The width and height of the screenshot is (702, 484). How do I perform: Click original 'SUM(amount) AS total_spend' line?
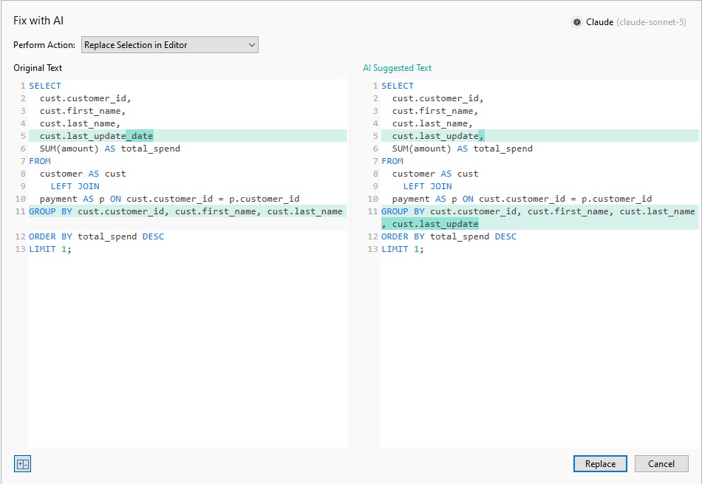109,149
